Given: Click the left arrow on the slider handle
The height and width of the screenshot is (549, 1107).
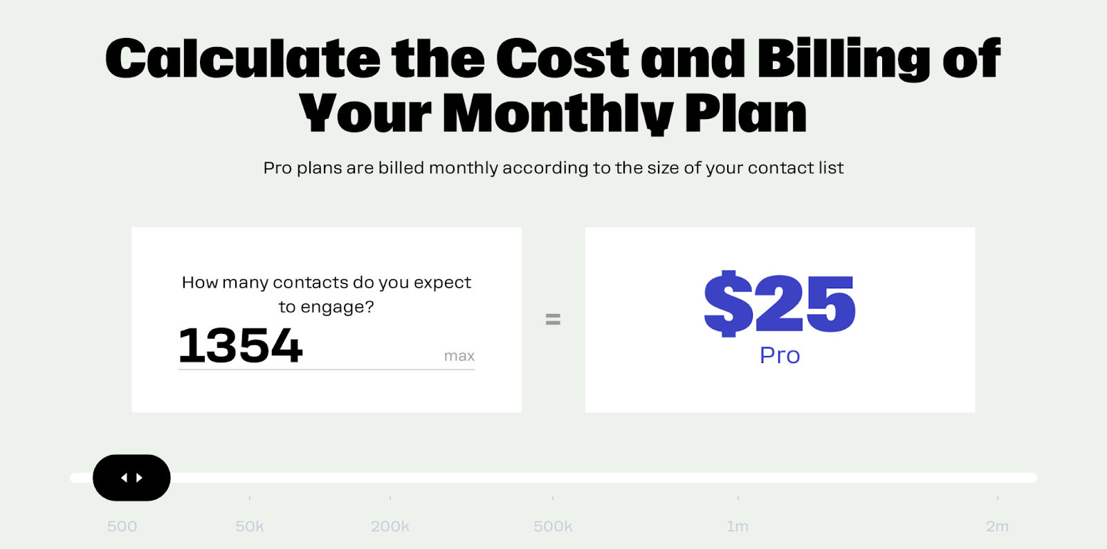Looking at the screenshot, I should pos(124,478).
